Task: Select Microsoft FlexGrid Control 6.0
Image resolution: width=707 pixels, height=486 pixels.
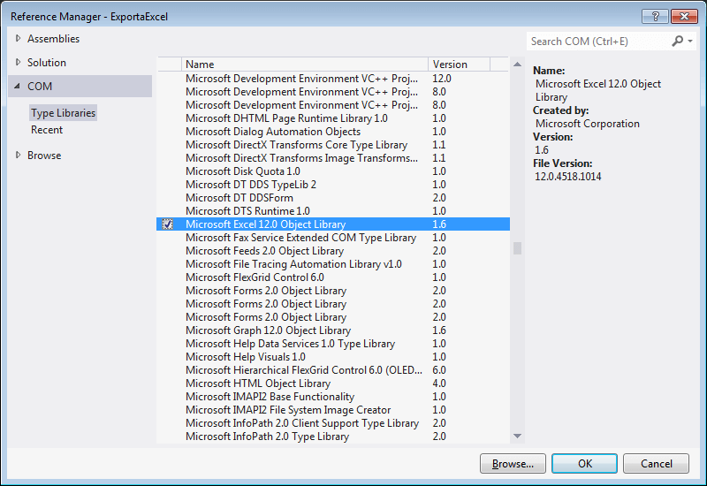Action: pos(333,277)
